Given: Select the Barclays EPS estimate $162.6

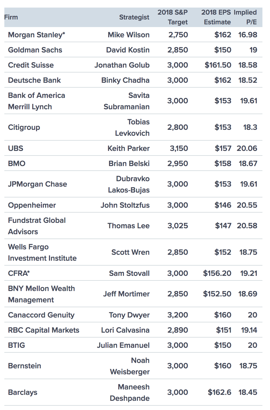Looking at the screenshot, I should [x=219, y=392].
